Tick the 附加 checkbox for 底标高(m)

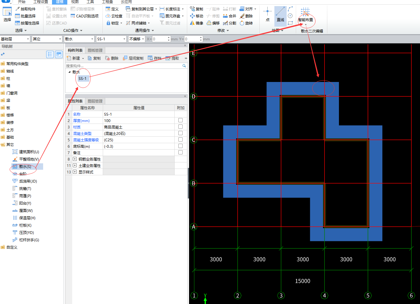(x=180, y=146)
